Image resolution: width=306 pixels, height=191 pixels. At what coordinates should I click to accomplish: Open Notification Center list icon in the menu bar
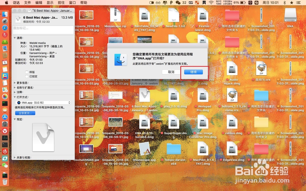click(298, 2)
